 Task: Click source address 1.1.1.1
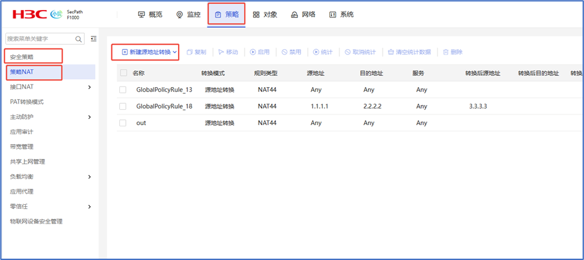319,106
